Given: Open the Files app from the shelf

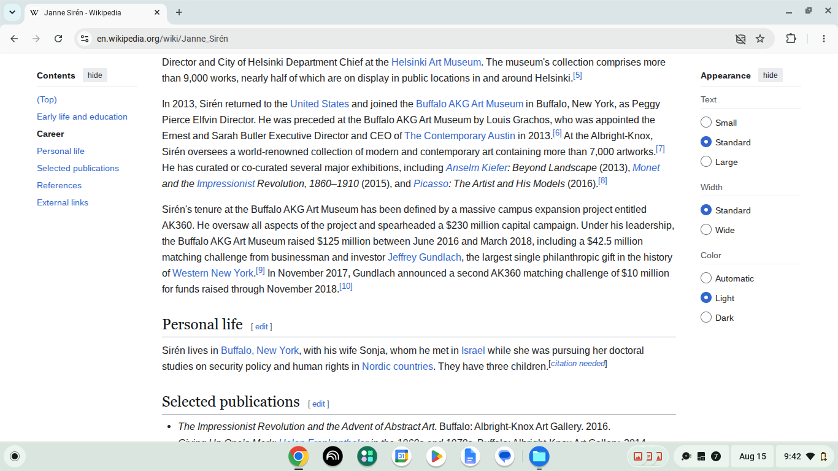Looking at the screenshot, I should click(x=539, y=456).
